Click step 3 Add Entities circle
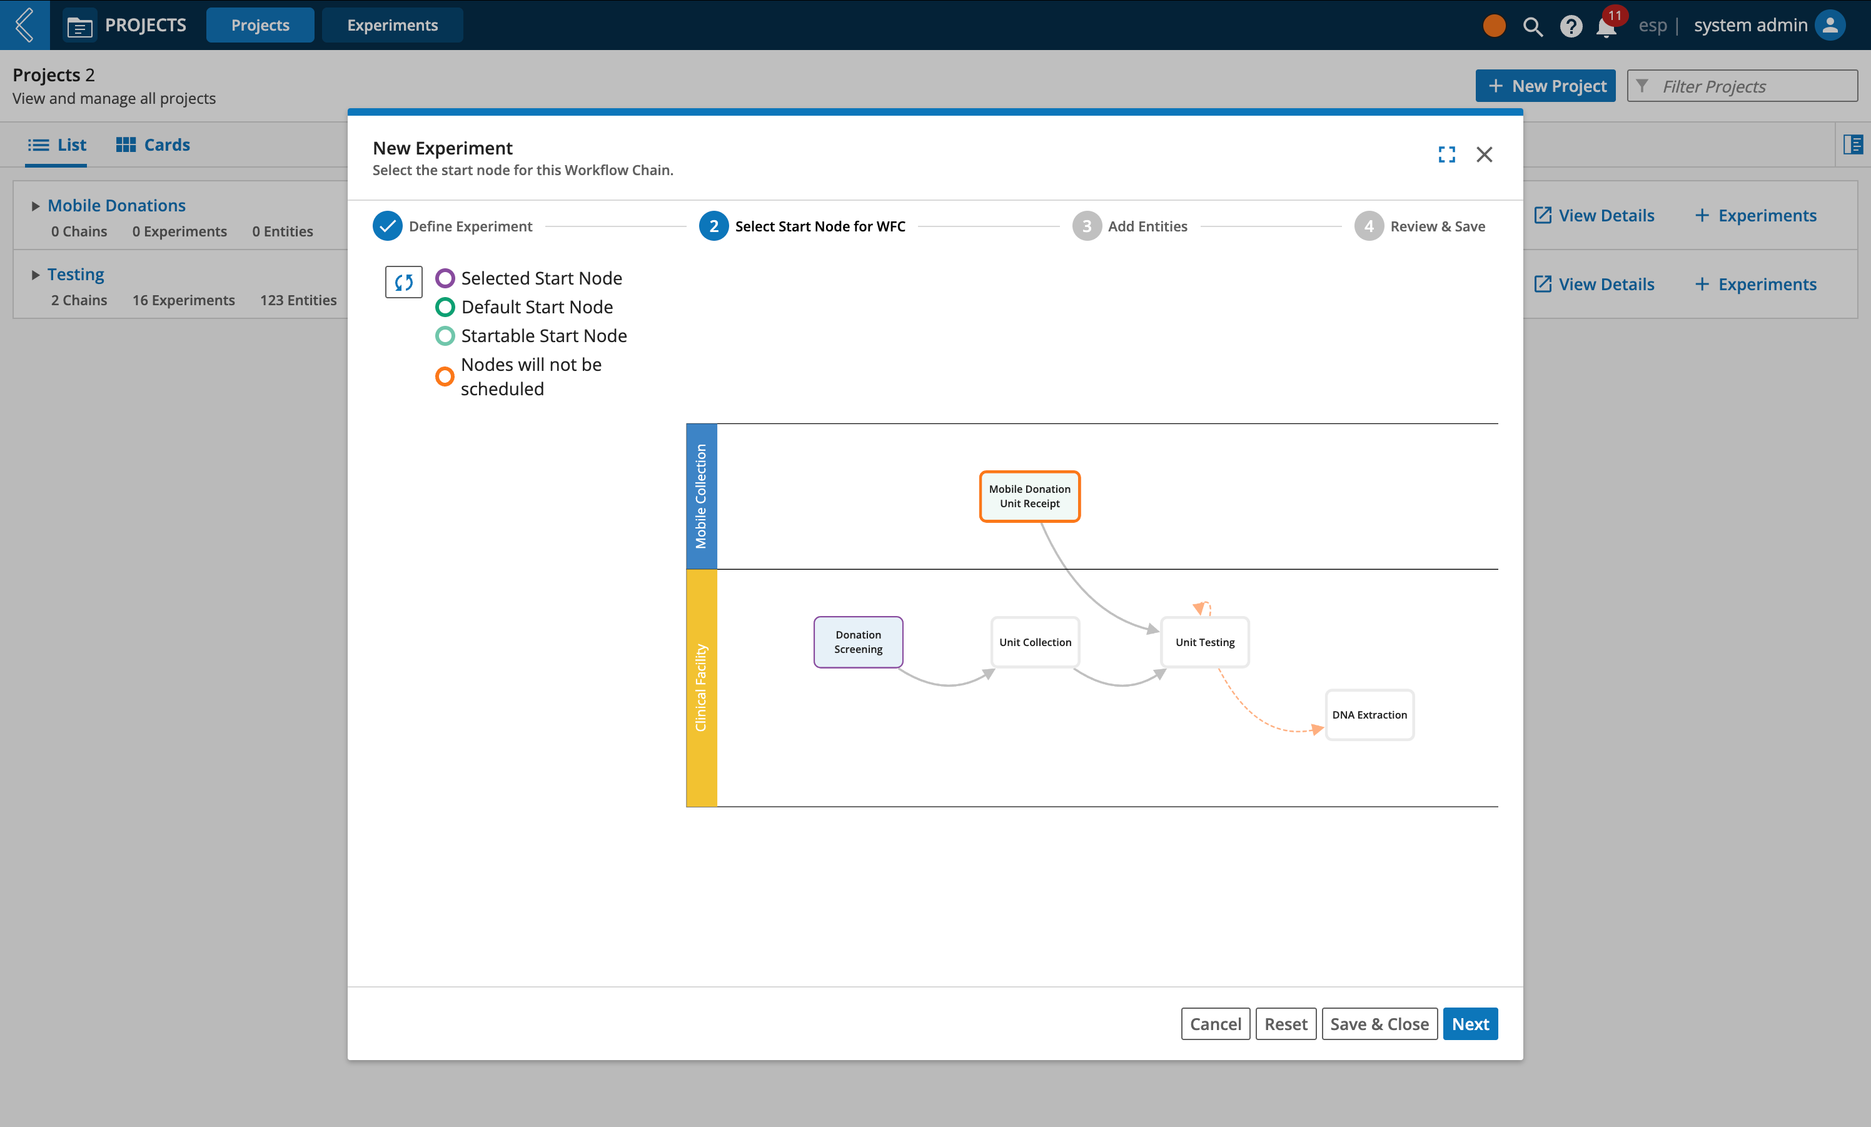The height and width of the screenshot is (1127, 1871). point(1087,226)
